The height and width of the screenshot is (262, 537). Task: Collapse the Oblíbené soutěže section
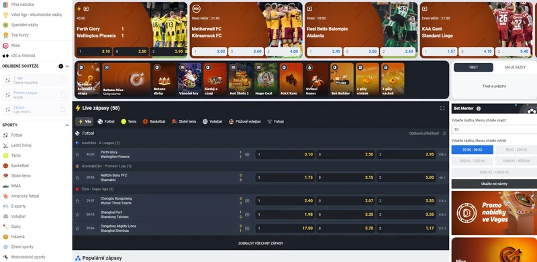[67, 66]
